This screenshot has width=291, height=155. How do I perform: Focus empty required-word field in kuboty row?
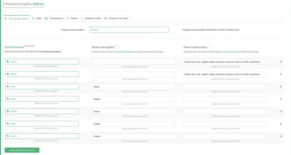pos(134,74)
